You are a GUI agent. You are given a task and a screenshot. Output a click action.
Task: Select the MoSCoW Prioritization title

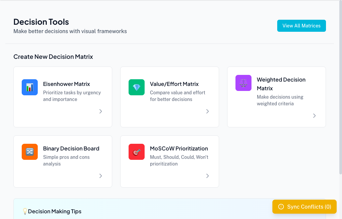179,148
